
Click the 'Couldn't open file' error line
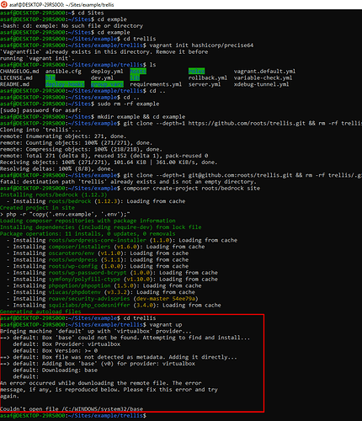pos(72,408)
